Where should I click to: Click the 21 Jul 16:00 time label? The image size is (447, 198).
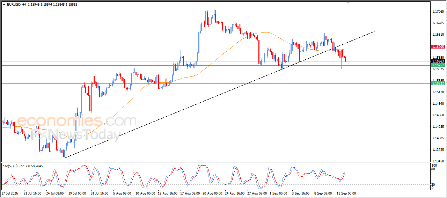coord(32,193)
